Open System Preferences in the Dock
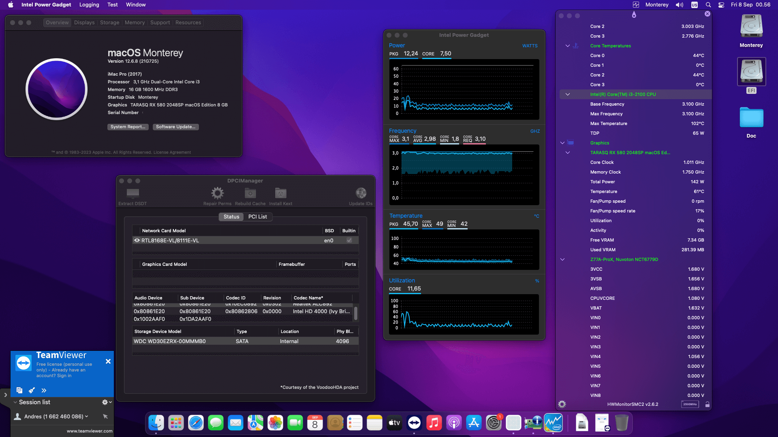778x437 pixels. pyautogui.click(x=494, y=423)
